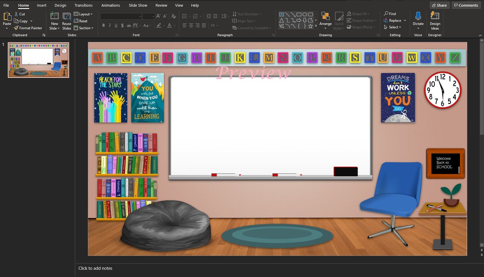Open the Transitions tab
The height and width of the screenshot is (277, 484).
tap(83, 5)
